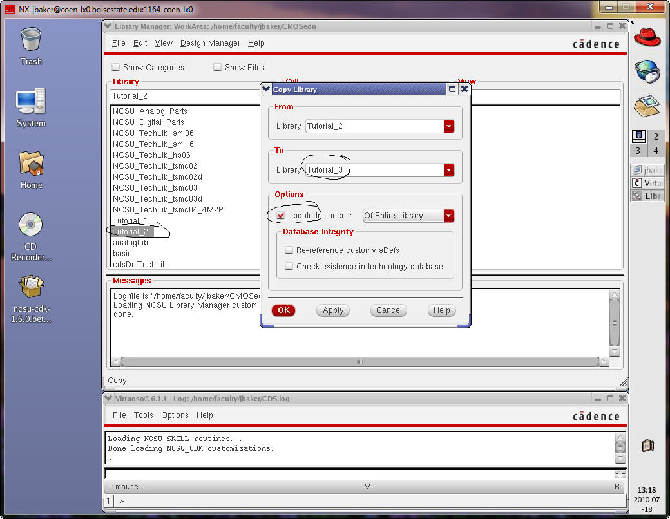This screenshot has width=670, height=519.
Task: Uncheck Update Instances option
Action: [280, 215]
